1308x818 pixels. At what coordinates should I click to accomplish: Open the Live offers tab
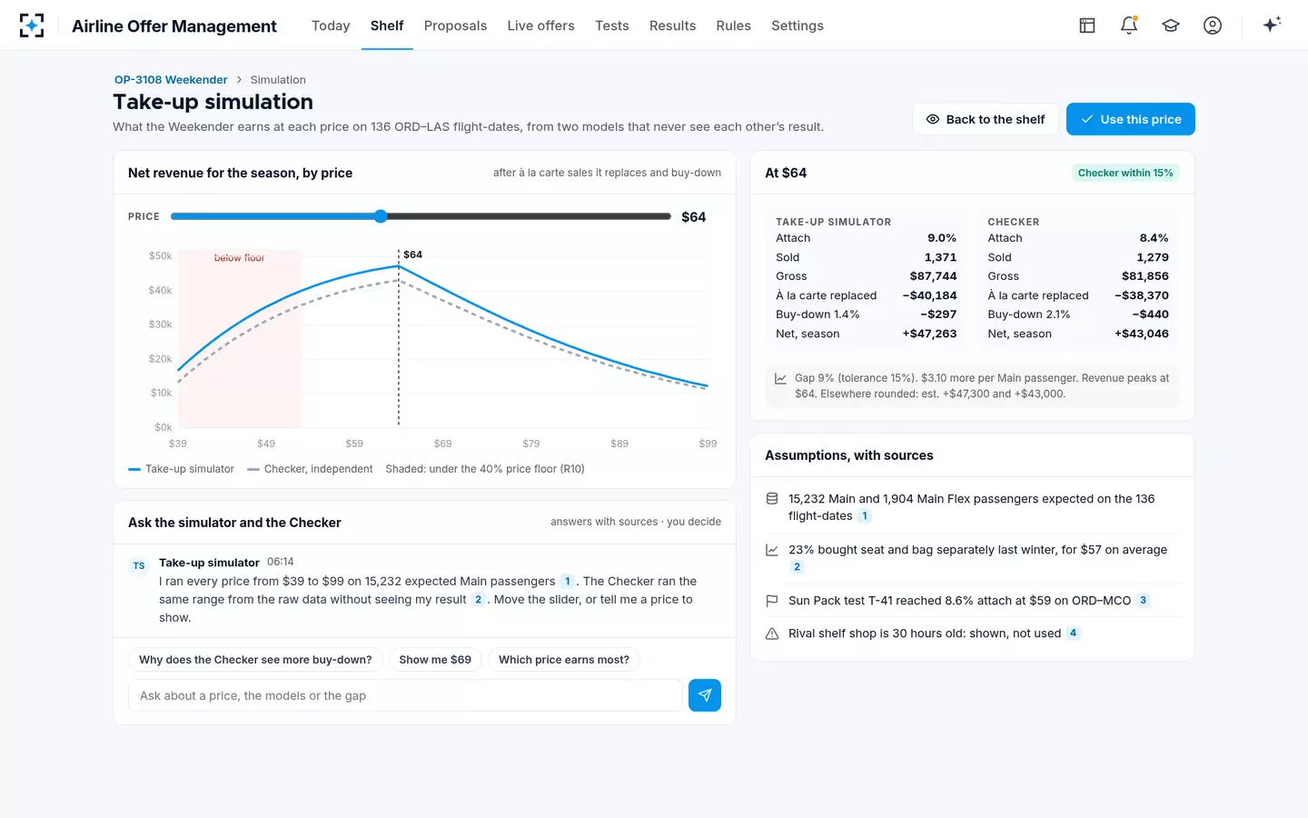(540, 25)
